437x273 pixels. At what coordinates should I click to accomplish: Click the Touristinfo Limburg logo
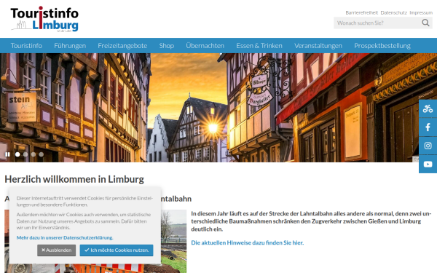tap(44, 19)
